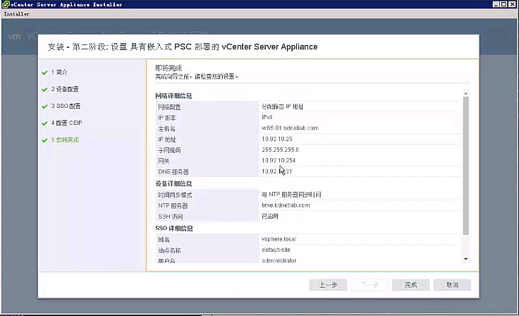
Task: Maximize the installer window
Action: [x=503, y=4]
